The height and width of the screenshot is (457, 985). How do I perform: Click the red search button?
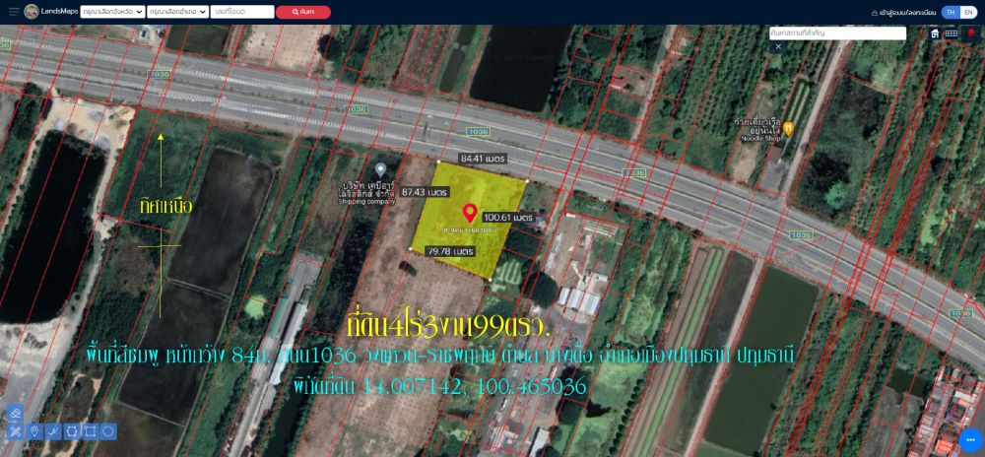[x=302, y=12]
